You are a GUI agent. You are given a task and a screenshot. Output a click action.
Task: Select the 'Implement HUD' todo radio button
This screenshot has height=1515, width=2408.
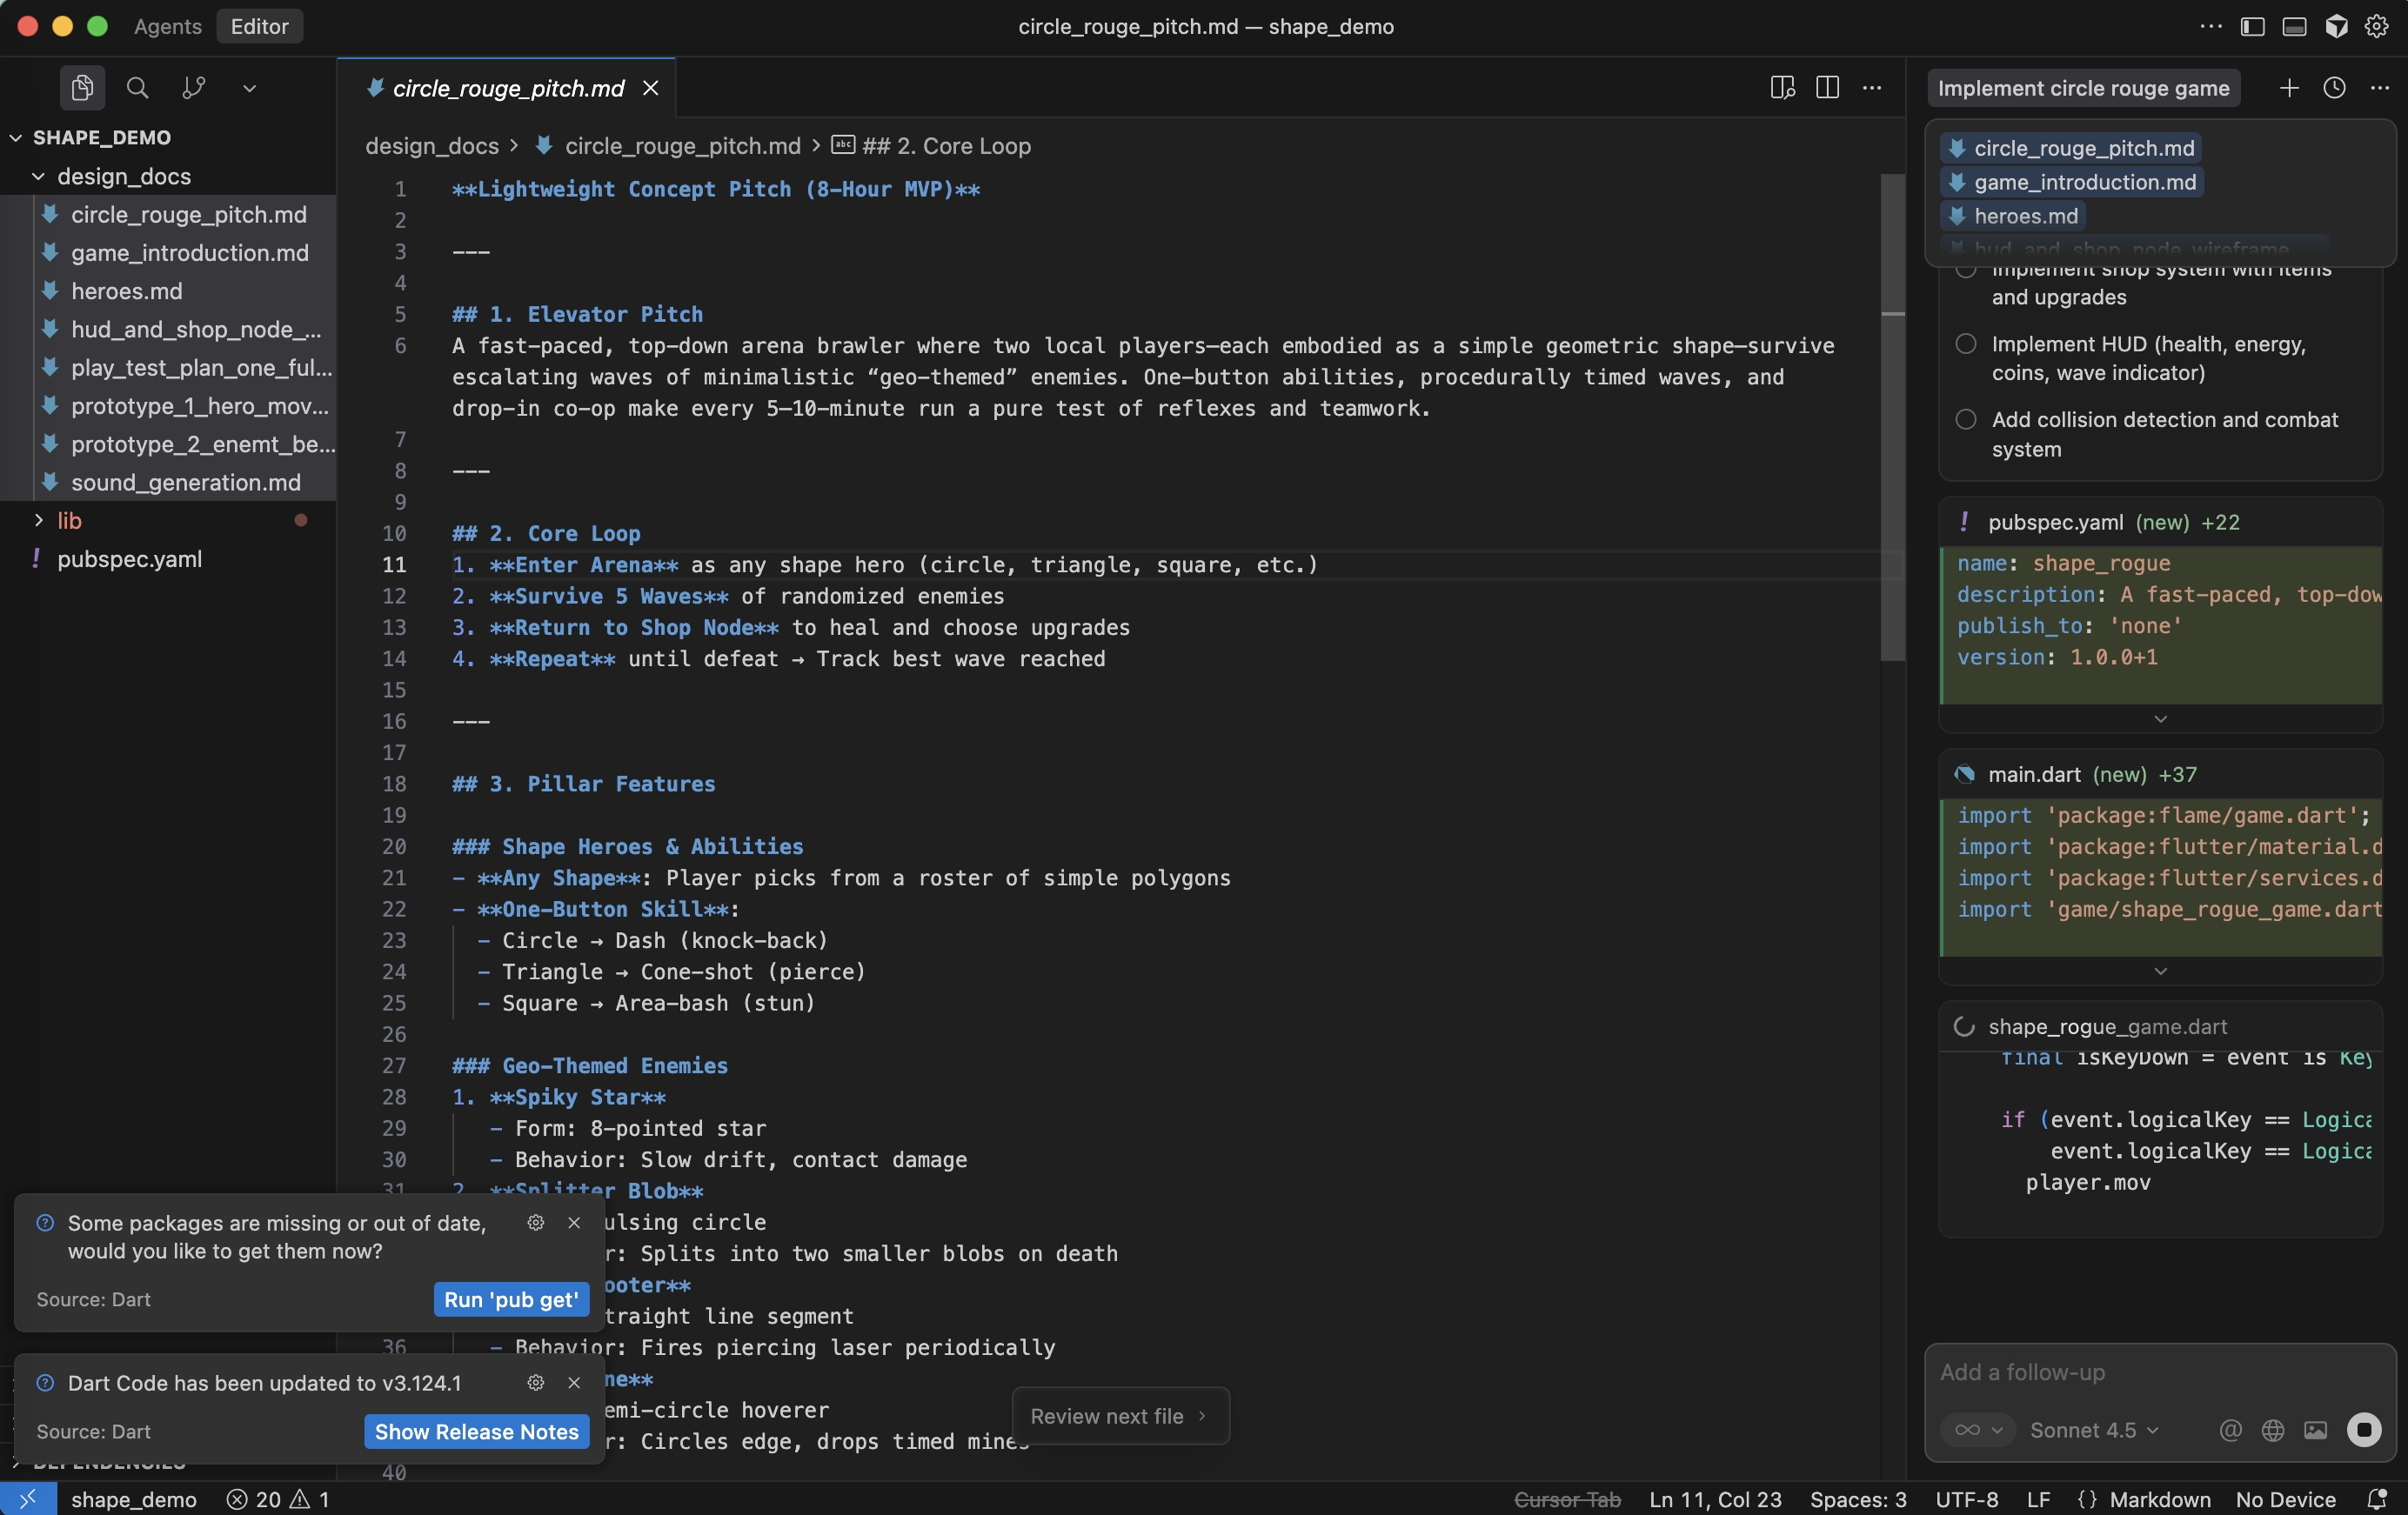tap(1965, 344)
